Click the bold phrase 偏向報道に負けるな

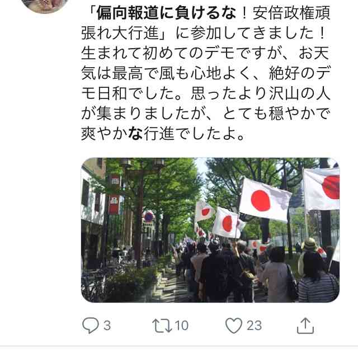point(166,13)
